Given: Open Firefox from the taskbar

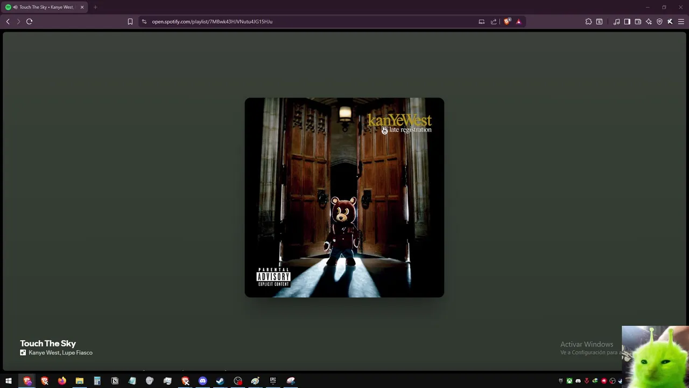Looking at the screenshot, I should click(62, 381).
